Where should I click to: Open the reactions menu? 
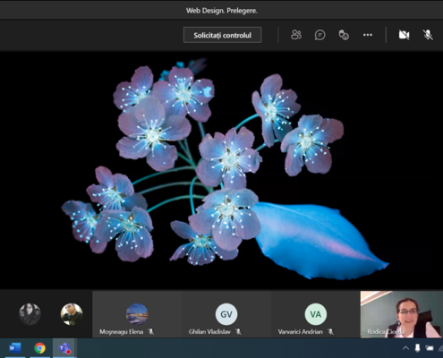(x=344, y=35)
